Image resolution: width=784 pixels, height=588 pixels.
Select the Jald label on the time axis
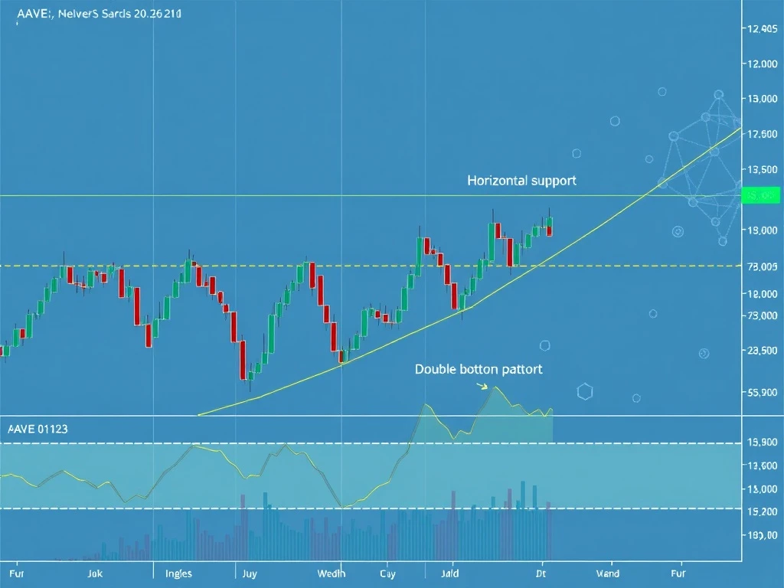pyautogui.click(x=450, y=573)
